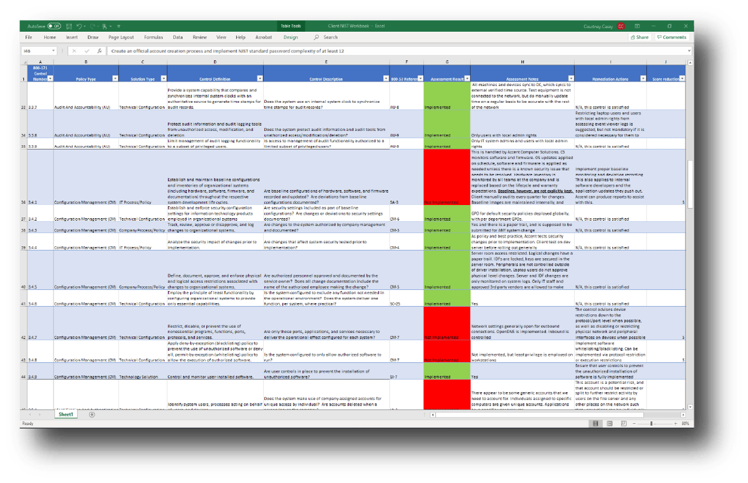Click the Share button
The height and width of the screenshot is (483, 748).
click(638, 37)
